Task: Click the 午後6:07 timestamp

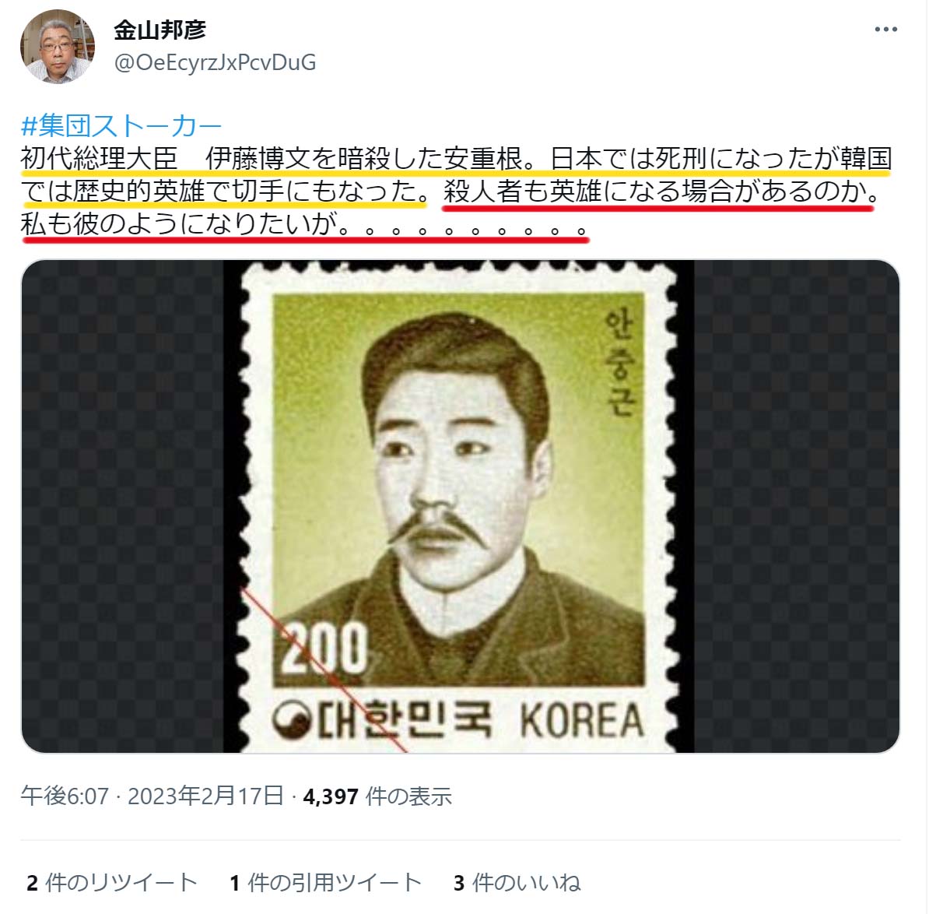Action: [x=65, y=796]
